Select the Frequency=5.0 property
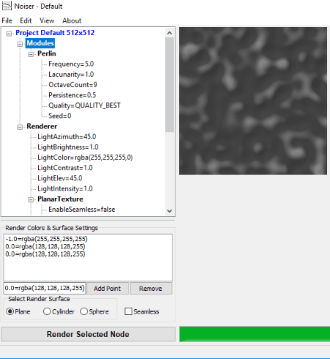Image resolution: width=330 pixels, height=359 pixels. (x=71, y=64)
